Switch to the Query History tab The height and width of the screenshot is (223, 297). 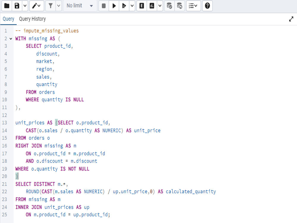click(x=32, y=19)
